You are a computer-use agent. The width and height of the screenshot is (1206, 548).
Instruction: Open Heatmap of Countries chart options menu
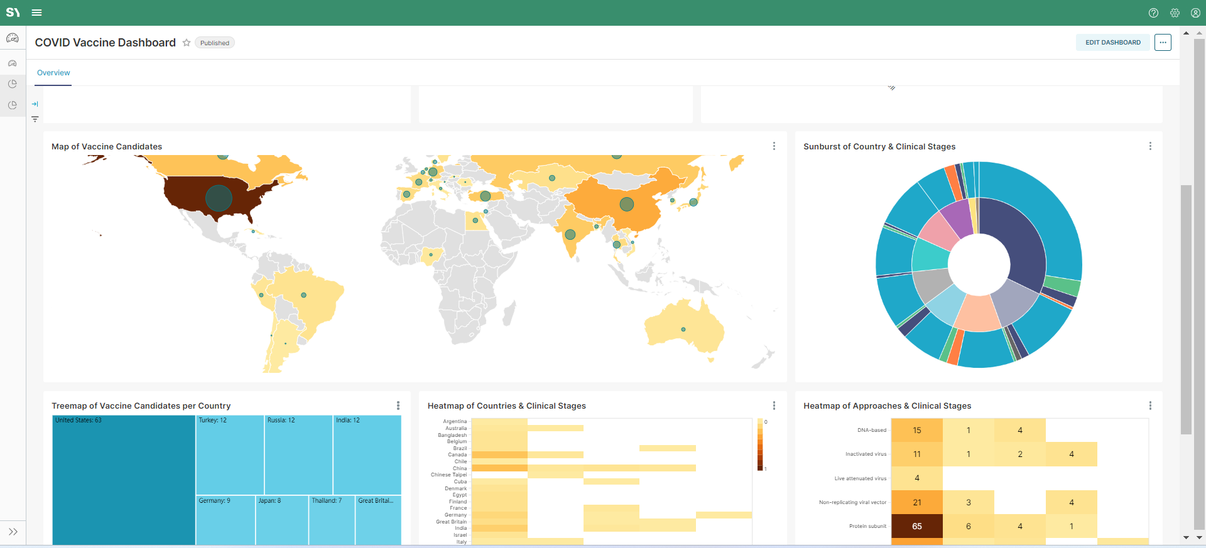[774, 406]
